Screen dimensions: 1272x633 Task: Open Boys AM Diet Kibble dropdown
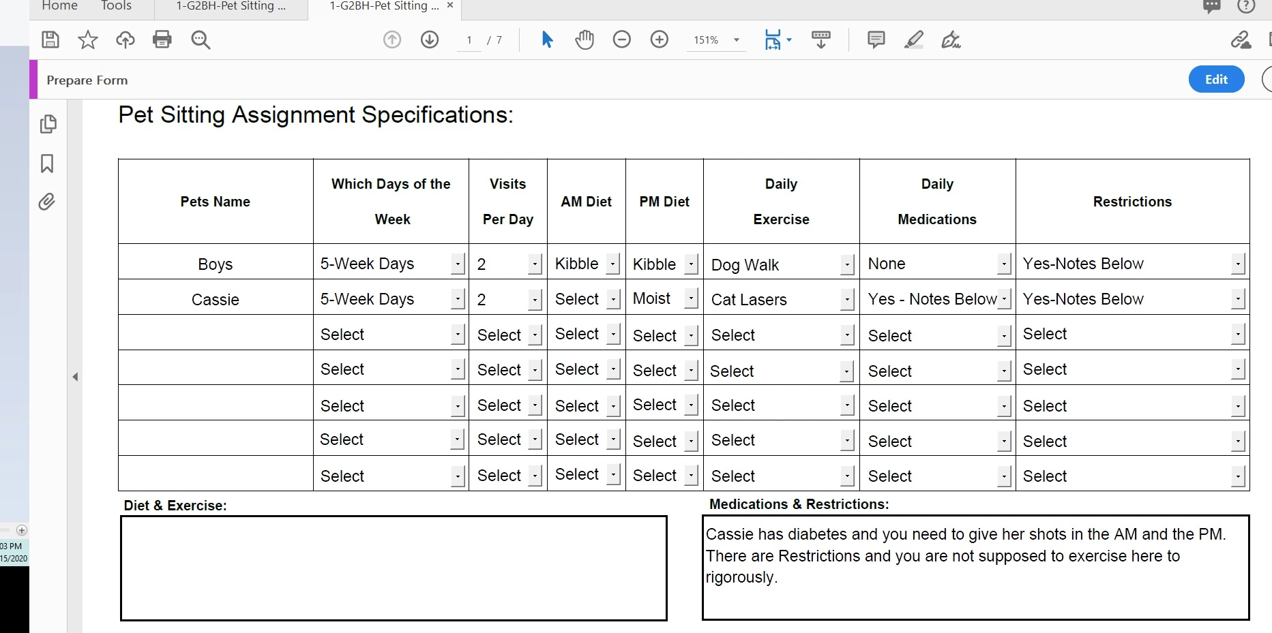[x=614, y=264]
